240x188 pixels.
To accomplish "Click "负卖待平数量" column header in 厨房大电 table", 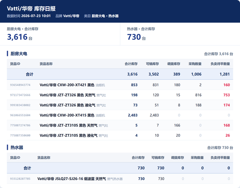I will click(x=220, y=64).
